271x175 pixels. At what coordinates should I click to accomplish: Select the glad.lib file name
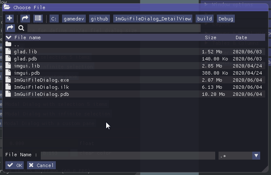point(25,52)
